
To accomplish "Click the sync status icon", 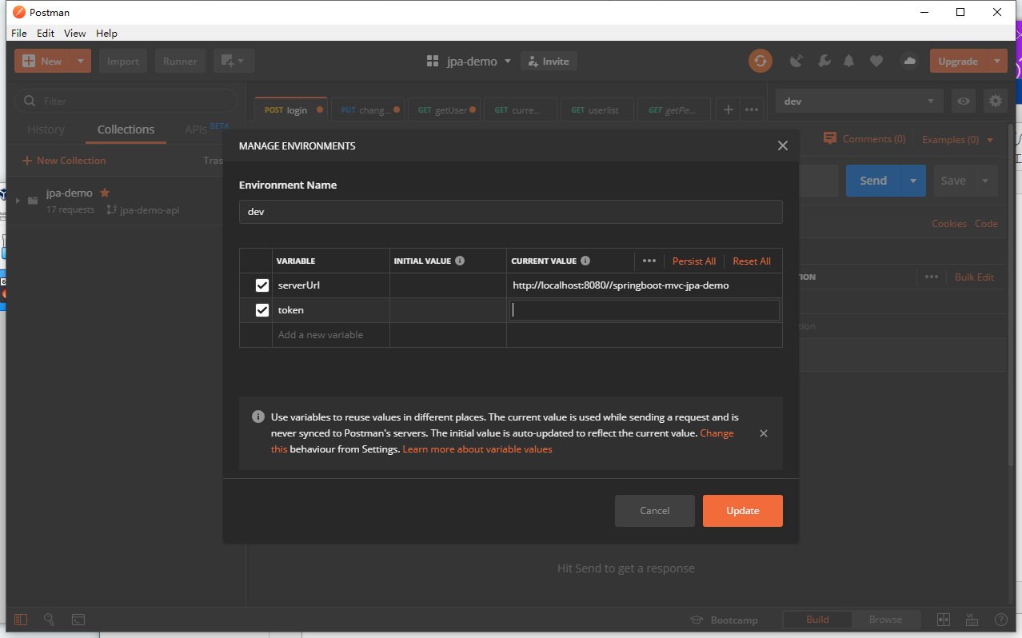I will click(x=760, y=61).
